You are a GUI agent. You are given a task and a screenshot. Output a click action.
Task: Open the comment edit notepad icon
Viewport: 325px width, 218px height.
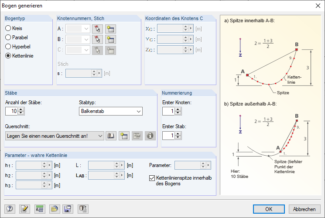tap(24, 209)
